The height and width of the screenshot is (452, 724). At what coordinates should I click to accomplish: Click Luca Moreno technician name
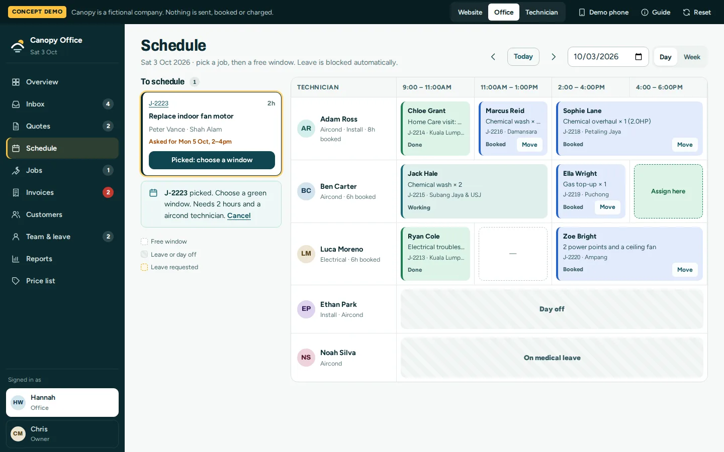click(x=341, y=249)
